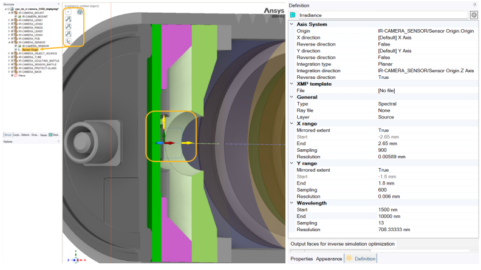Click the IR-CAMERA_TUBE component icon
481x270 pixels.
16,57
